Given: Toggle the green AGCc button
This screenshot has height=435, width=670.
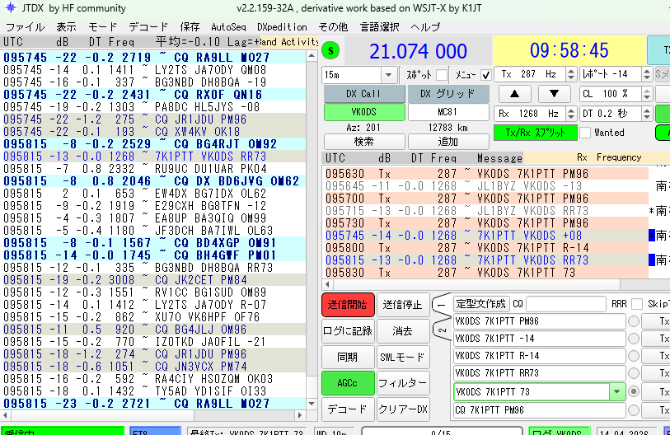Looking at the screenshot, I should [x=348, y=383].
